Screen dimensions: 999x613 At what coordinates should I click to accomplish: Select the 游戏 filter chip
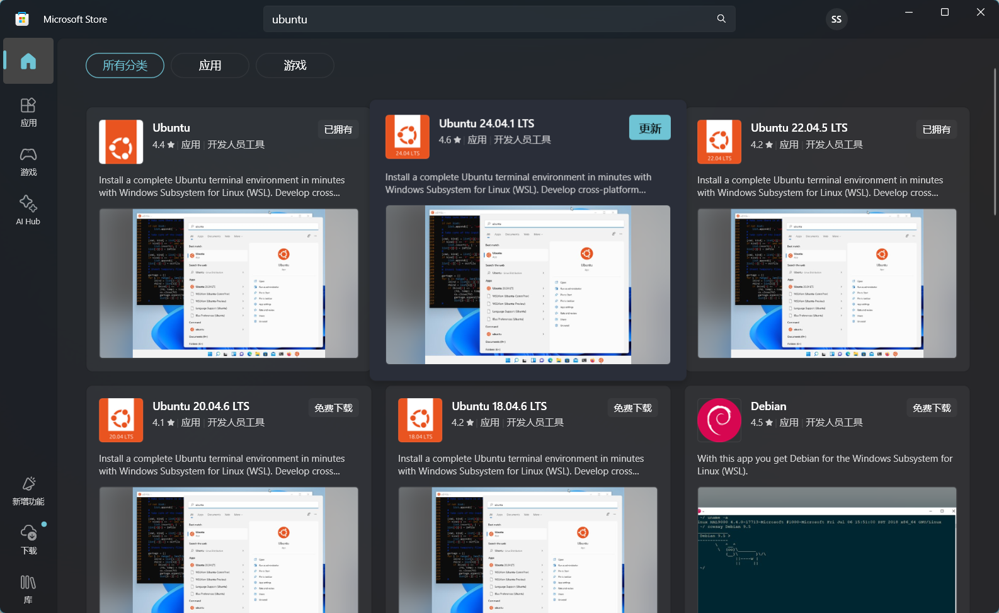295,66
